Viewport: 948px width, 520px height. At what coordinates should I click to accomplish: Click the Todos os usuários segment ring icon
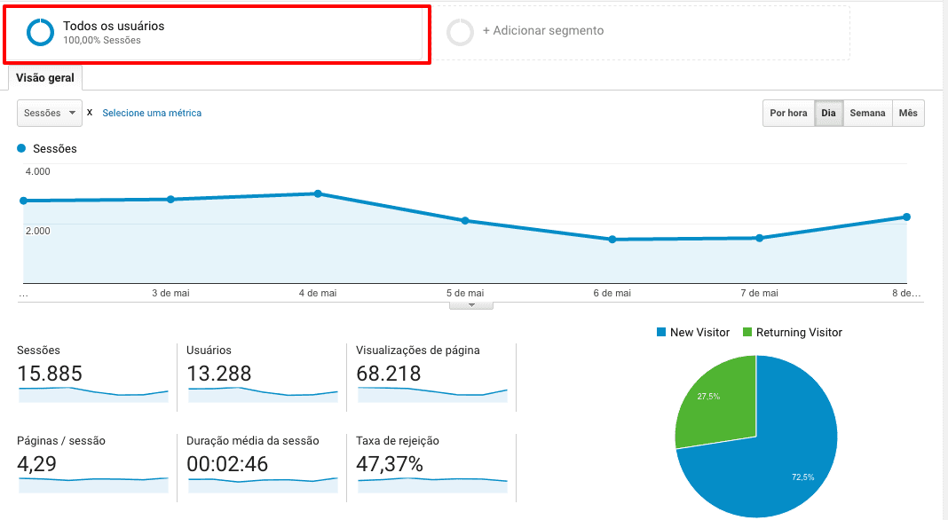[39, 32]
